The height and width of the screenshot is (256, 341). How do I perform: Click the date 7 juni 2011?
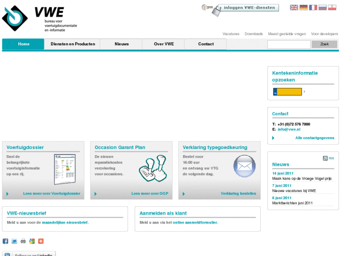tap(281, 186)
